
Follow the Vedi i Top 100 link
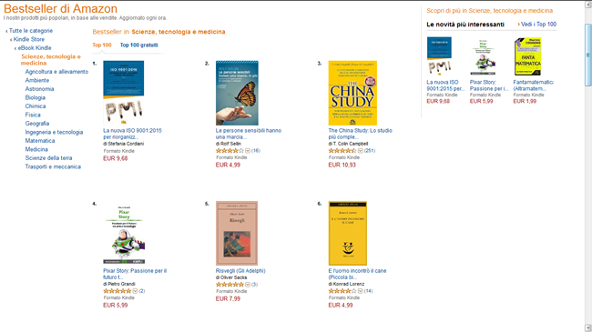(538, 25)
